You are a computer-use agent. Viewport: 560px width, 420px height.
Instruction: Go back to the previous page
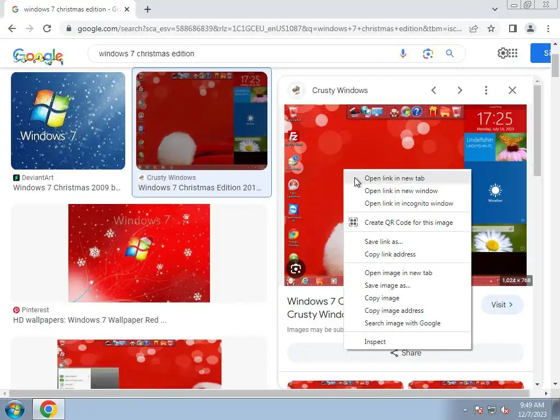(12, 28)
